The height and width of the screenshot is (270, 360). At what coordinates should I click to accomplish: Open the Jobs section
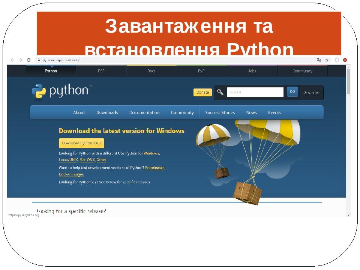[252, 71]
